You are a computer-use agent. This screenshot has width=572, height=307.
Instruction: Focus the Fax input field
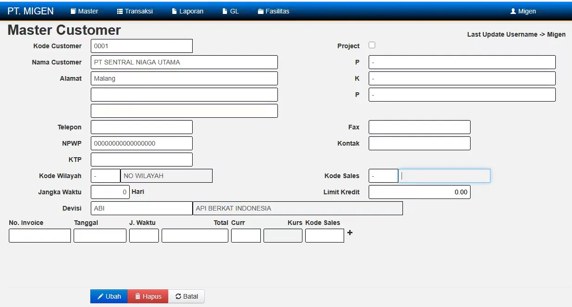point(420,127)
